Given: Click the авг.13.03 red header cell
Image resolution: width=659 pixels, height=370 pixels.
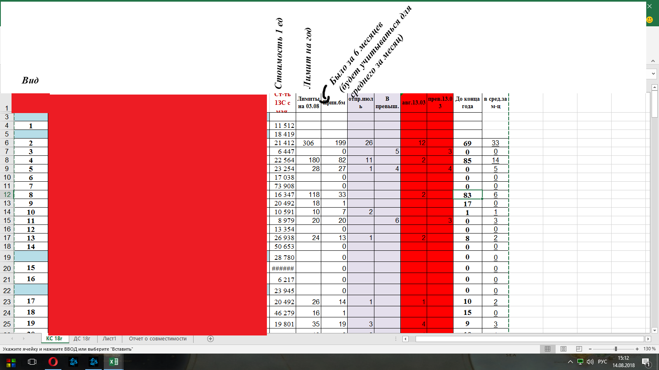Looking at the screenshot, I should pos(414,103).
